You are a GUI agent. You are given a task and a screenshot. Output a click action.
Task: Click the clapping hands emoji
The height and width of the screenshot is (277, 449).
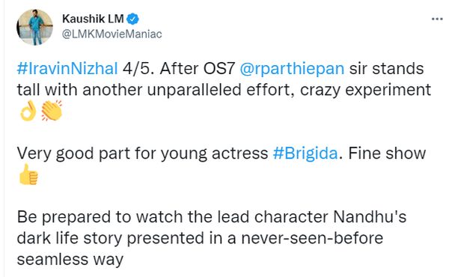coord(52,111)
